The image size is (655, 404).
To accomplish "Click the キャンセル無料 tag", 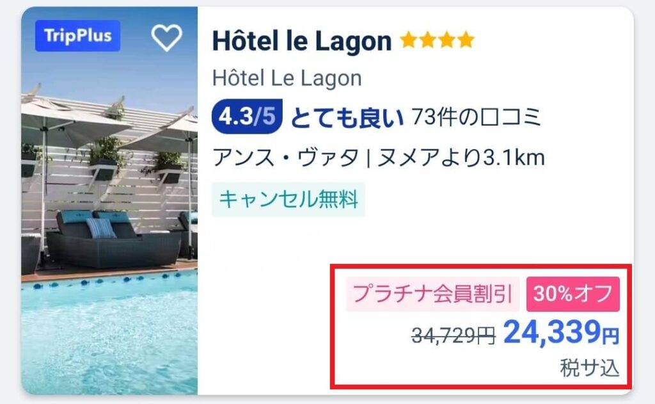I will pos(288,199).
